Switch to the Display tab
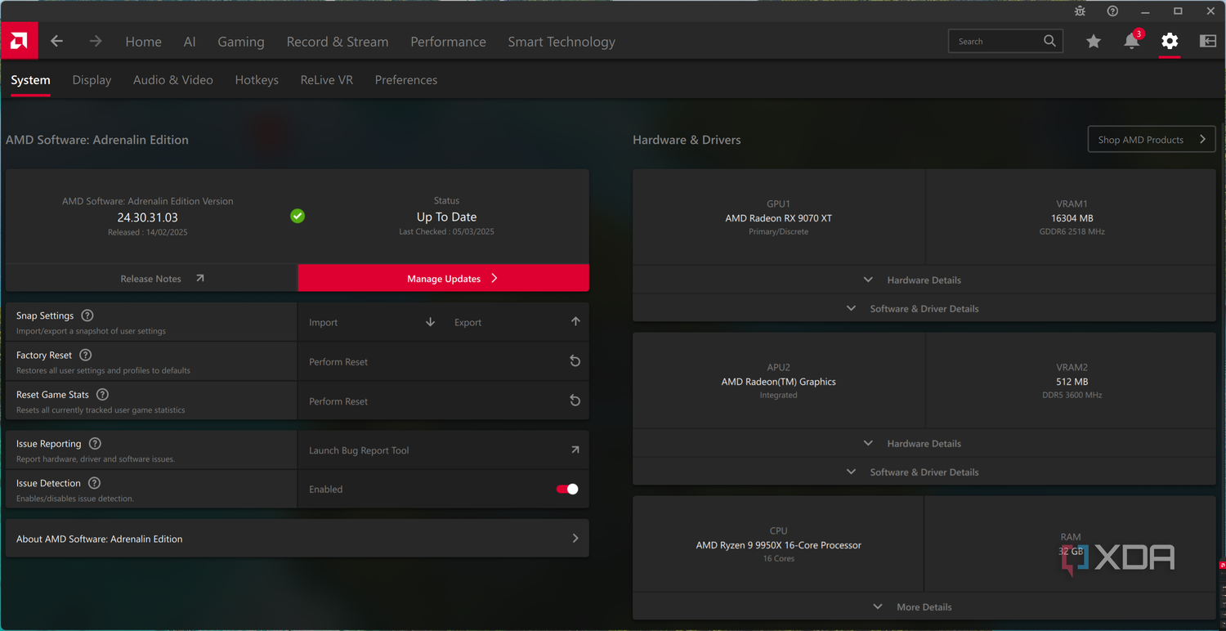The width and height of the screenshot is (1226, 631). (92, 80)
